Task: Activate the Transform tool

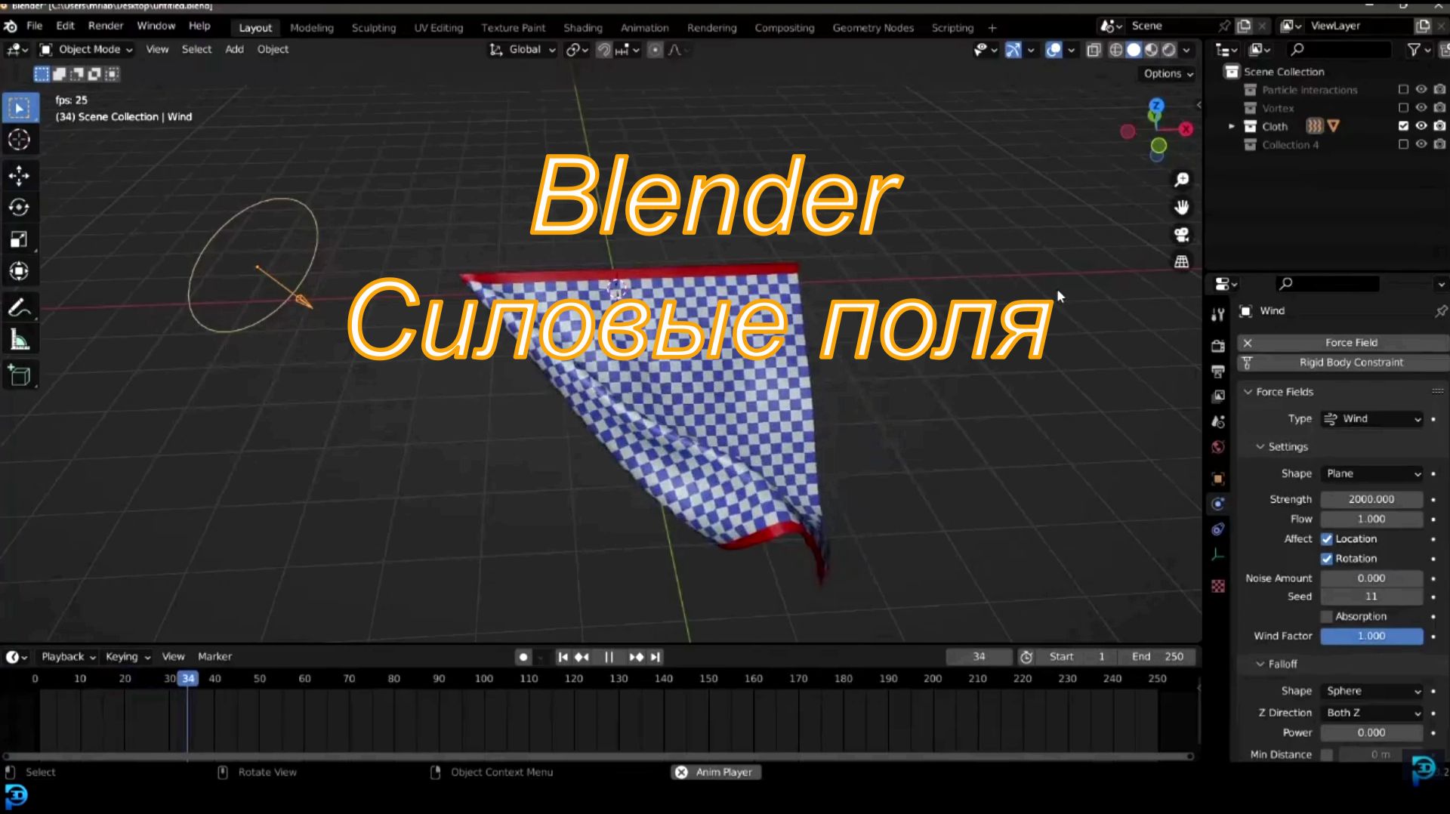Action: (x=19, y=271)
